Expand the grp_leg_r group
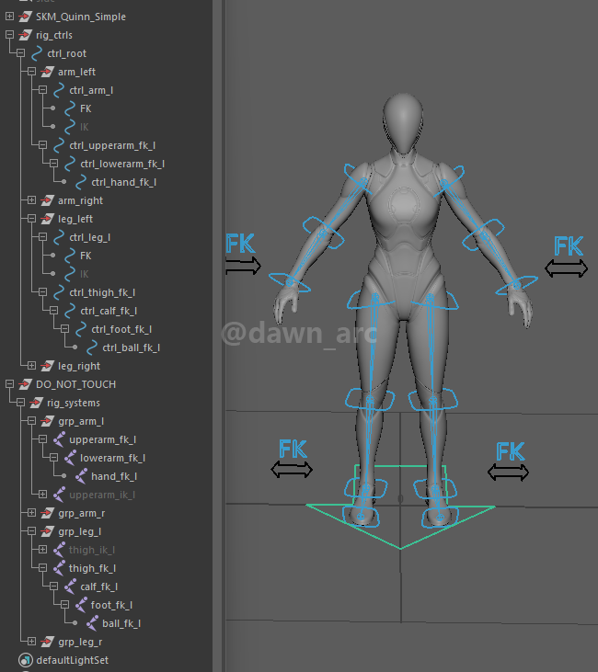Viewport: 598px width, 672px height. [32, 642]
